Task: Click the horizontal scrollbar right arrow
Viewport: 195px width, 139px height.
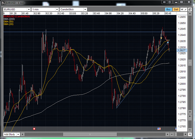Action: [x=168, y=134]
